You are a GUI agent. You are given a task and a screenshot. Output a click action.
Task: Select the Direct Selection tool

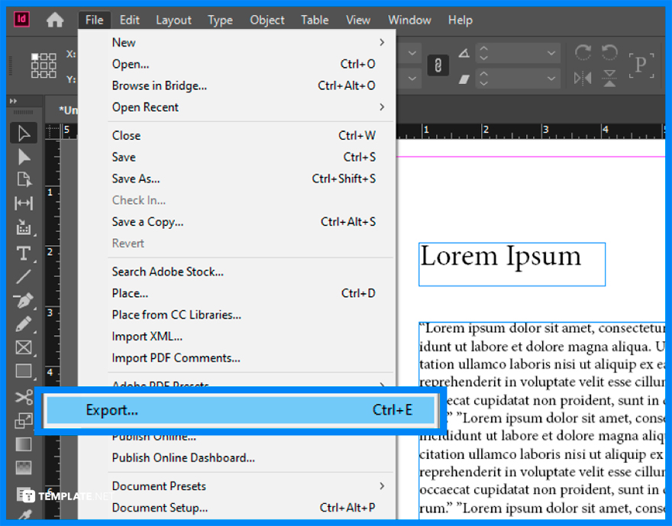pos(24,157)
